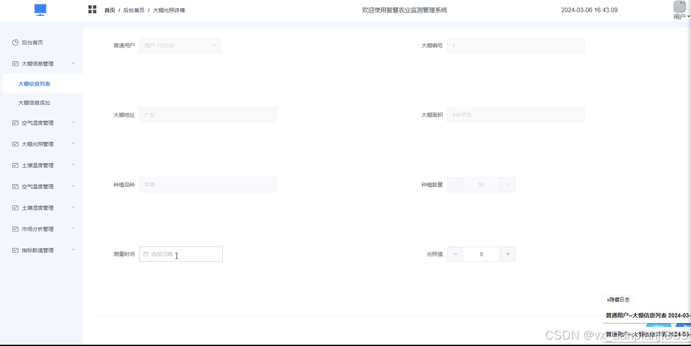Click the blue monitor logo icon
This screenshot has width=691, height=346.
tap(41, 10)
